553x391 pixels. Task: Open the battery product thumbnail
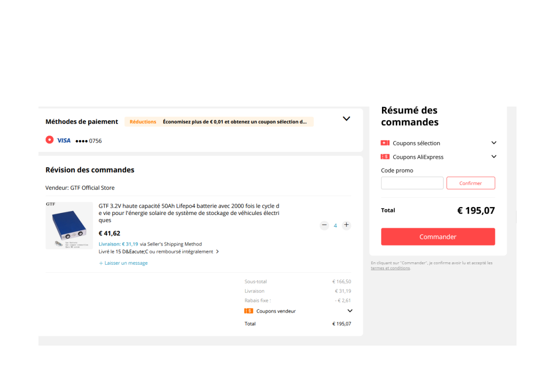[x=69, y=225]
